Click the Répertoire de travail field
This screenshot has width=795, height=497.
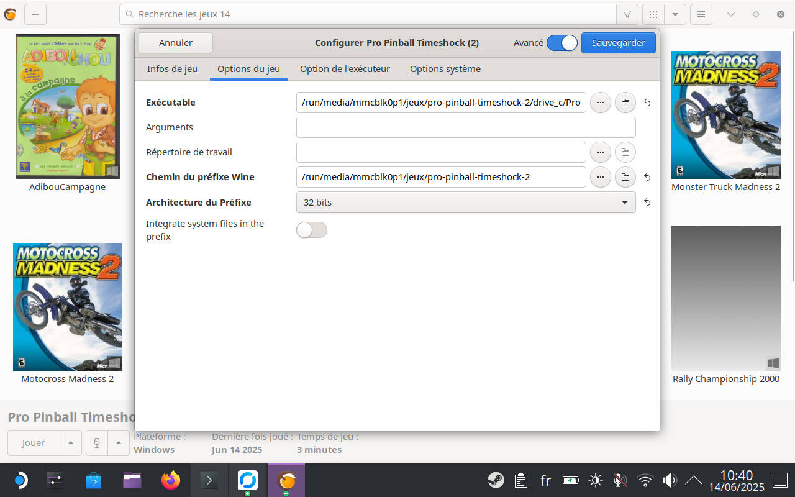441,152
